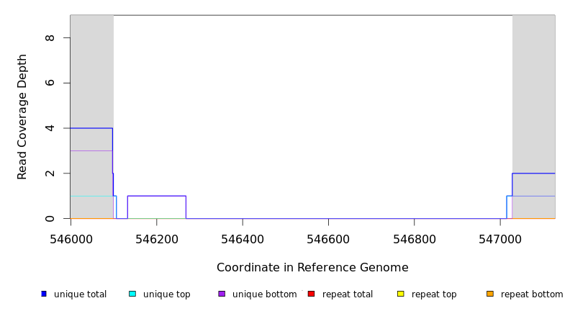Click the 546400 x-axis tick label
The height and width of the screenshot is (311, 570).
(243, 238)
